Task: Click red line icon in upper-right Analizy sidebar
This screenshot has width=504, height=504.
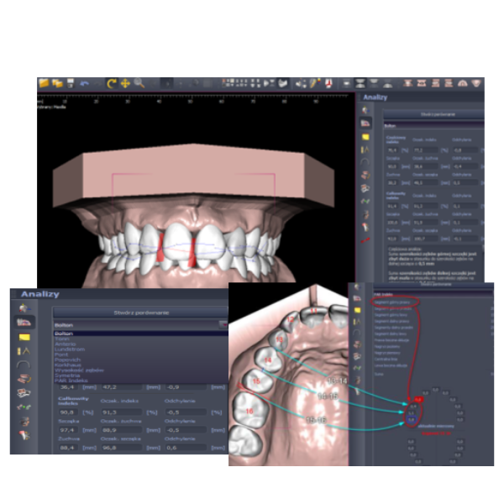Action: (365, 239)
